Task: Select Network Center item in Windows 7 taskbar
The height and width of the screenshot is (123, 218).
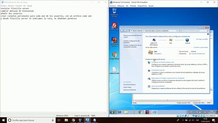Action: (154, 112)
